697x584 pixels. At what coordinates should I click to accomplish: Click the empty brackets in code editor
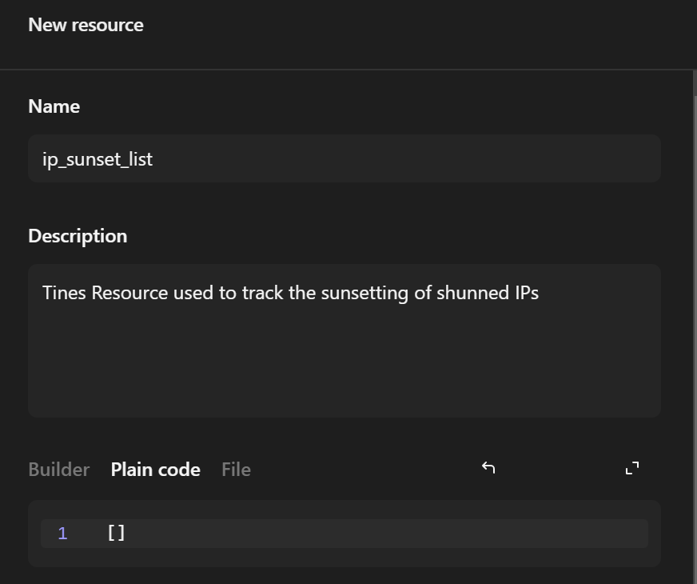pyautogui.click(x=116, y=534)
